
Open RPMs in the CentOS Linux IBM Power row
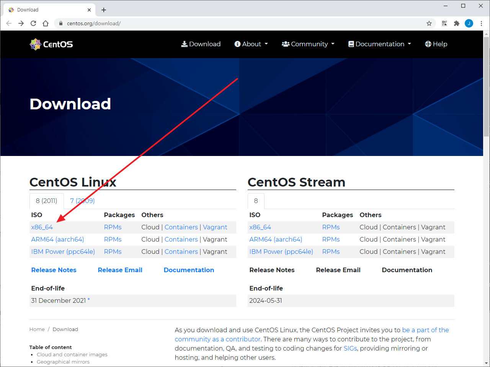113,252
